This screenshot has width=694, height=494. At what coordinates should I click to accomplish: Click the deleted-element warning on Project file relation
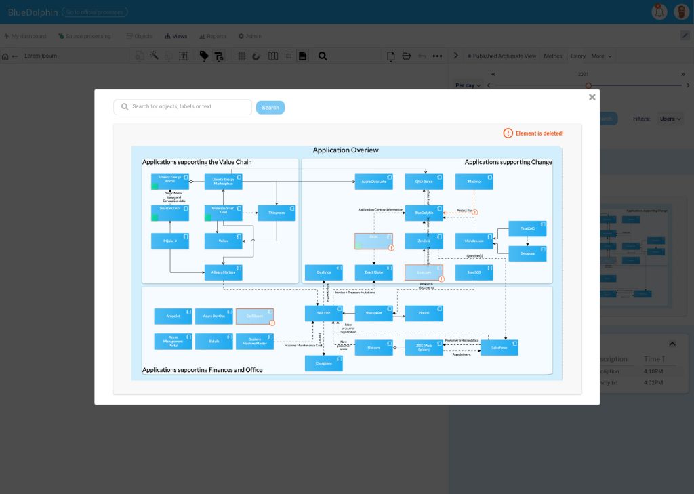[474, 213]
